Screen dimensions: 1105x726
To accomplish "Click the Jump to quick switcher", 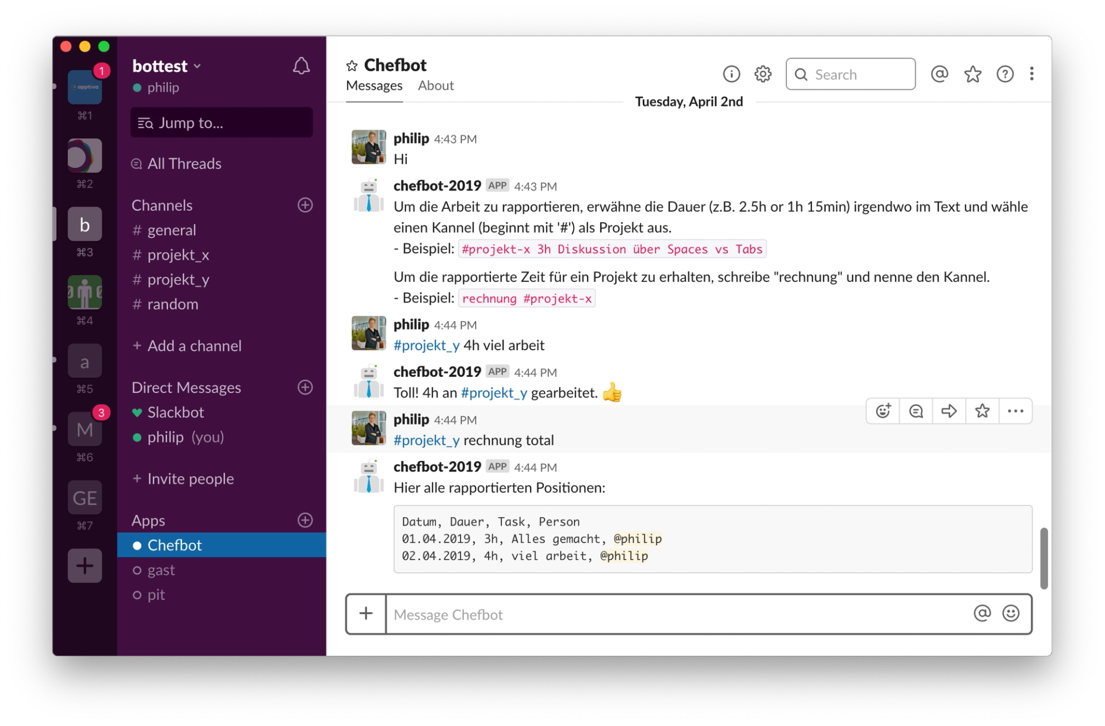I will (x=222, y=123).
